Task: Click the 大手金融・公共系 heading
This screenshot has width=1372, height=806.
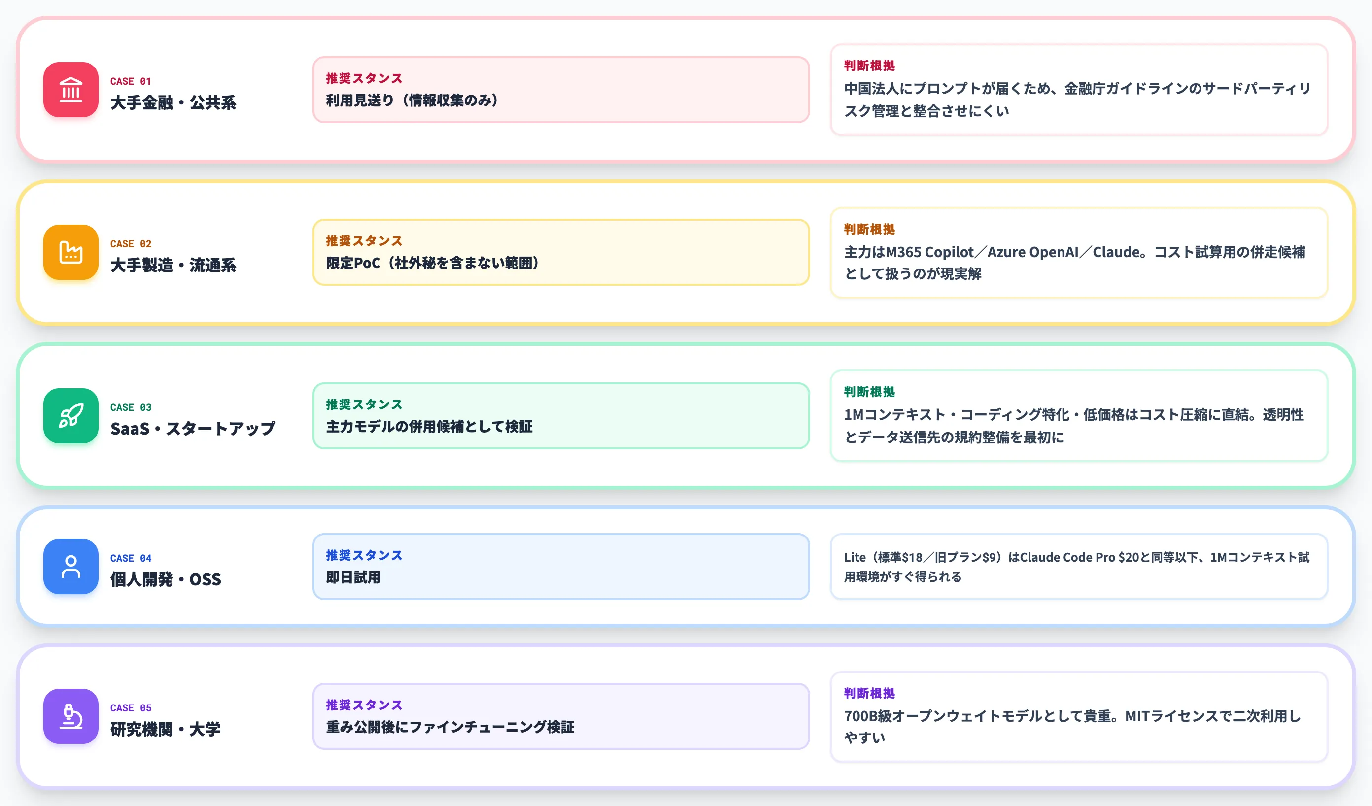Action: [173, 102]
